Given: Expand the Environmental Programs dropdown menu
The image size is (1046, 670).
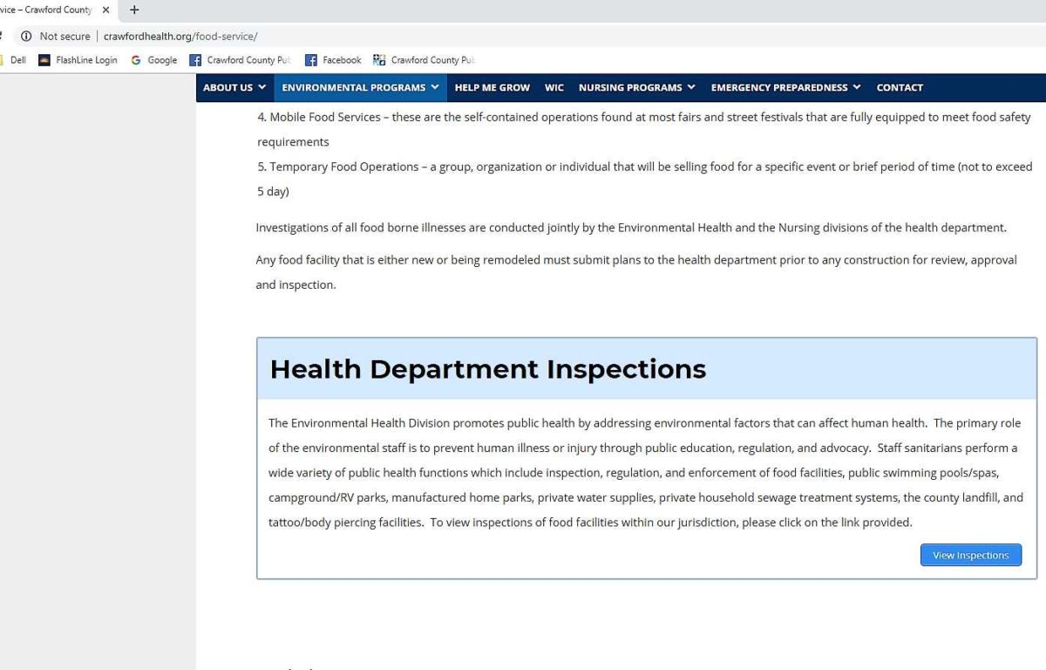Looking at the screenshot, I should (x=360, y=87).
